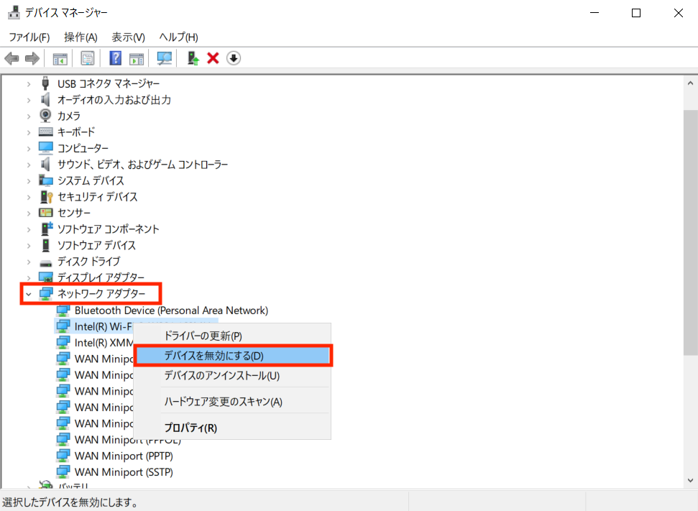Viewport: 698px width, 511px height.
Task: Click the red X uninstall device icon
Action: (x=213, y=58)
